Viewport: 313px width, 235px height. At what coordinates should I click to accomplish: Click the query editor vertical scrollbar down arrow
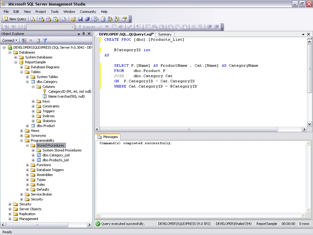tap(309, 124)
